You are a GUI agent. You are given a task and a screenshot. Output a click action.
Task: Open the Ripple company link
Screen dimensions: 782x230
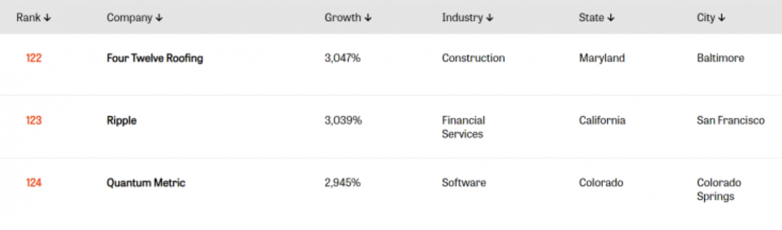tap(121, 121)
